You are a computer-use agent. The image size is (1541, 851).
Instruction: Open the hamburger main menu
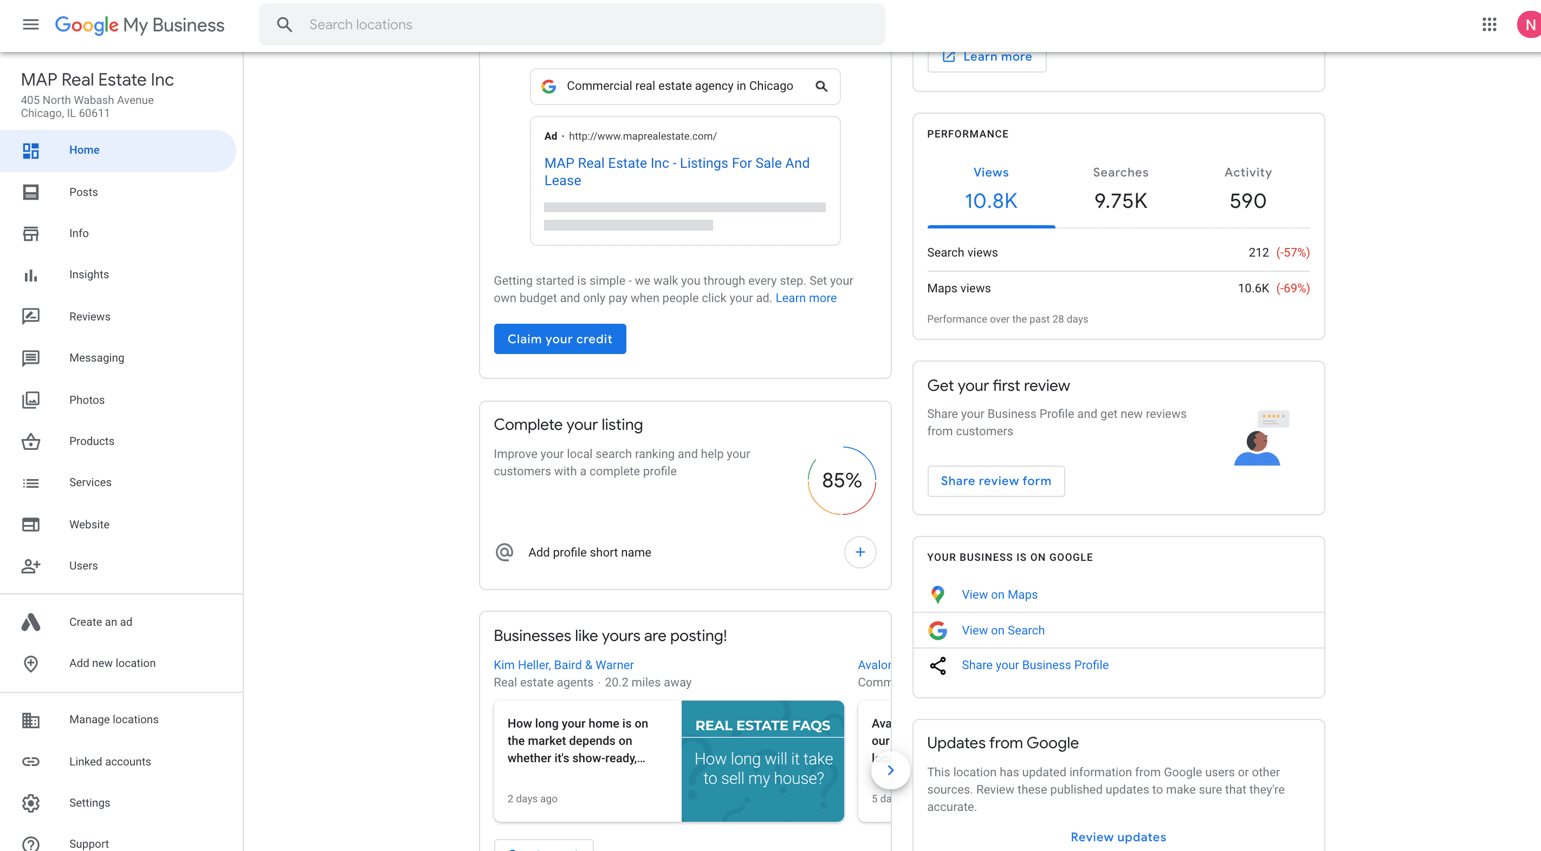coord(30,24)
